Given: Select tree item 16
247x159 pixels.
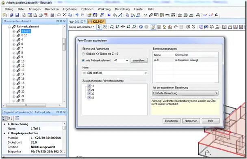Looking at the screenshot, I should coord(23,79).
